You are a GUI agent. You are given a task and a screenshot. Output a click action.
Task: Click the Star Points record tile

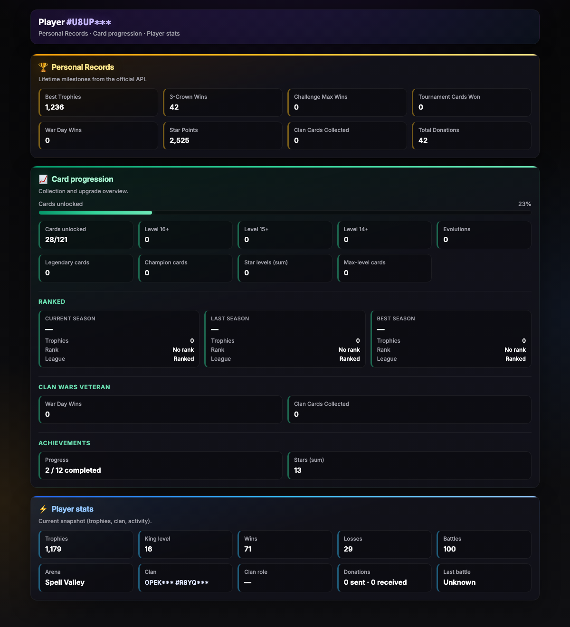pyautogui.click(x=223, y=136)
